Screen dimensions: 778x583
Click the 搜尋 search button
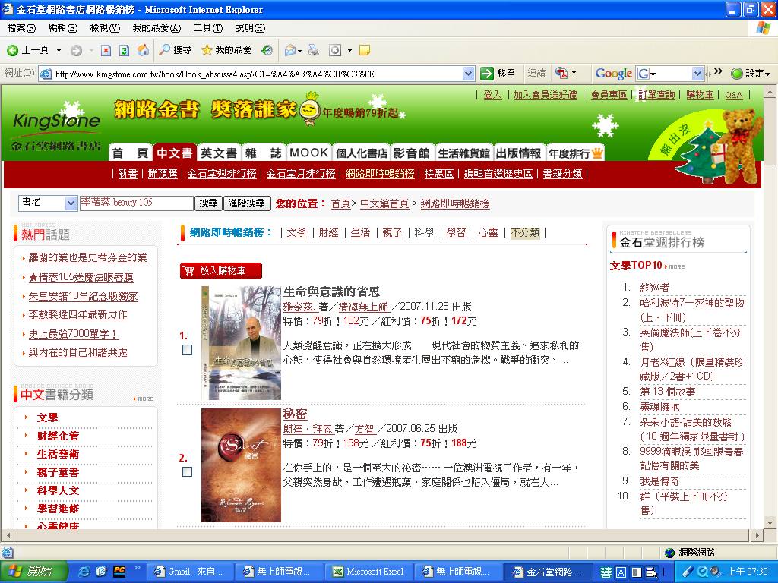[x=208, y=203]
